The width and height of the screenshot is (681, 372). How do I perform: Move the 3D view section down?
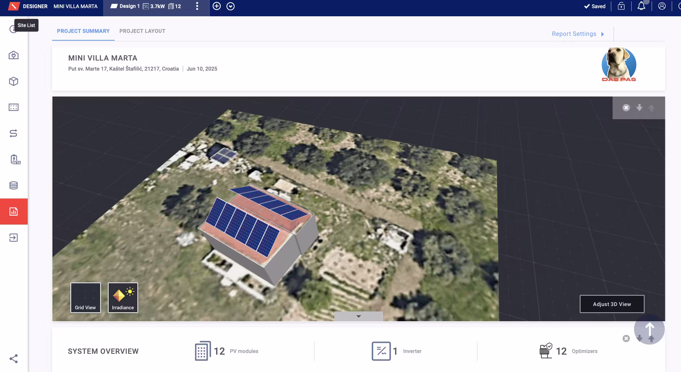pyautogui.click(x=639, y=108)
